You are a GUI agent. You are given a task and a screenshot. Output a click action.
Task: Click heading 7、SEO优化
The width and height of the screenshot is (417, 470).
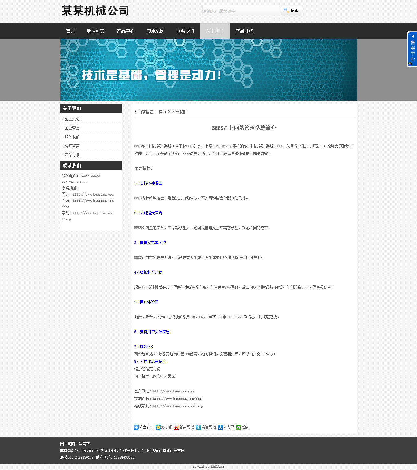click(144, 347)
